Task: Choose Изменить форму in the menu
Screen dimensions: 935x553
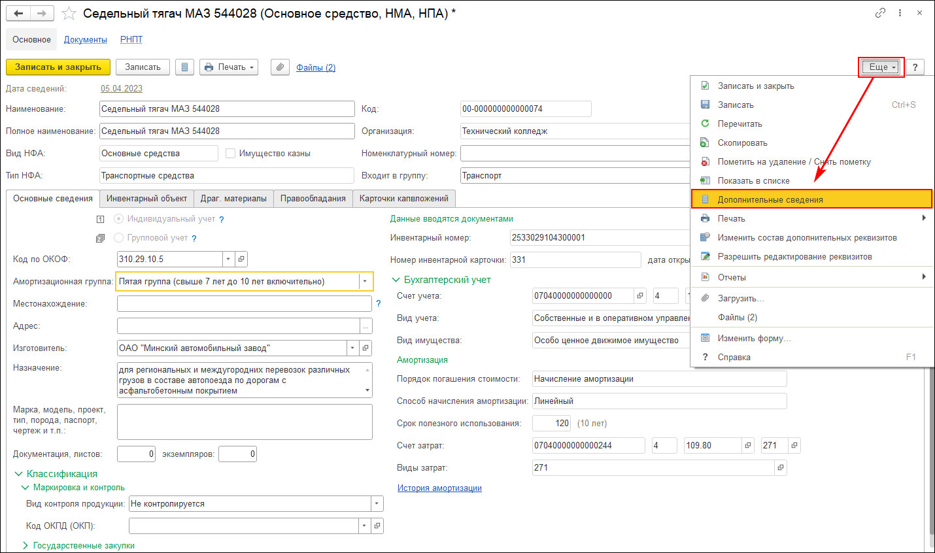Action: 811,338
